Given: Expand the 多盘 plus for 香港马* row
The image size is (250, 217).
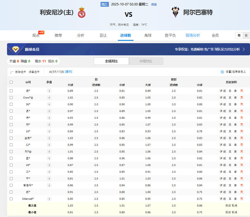Looking at the screenshot, I should click(x=49, y=185).
